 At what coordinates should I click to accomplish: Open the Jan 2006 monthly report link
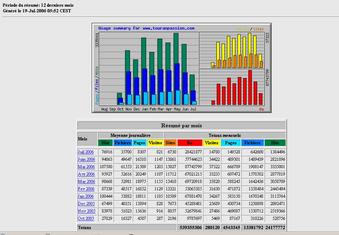click(86, 196)
